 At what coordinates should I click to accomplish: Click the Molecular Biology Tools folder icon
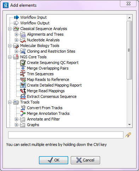(16, 46)
